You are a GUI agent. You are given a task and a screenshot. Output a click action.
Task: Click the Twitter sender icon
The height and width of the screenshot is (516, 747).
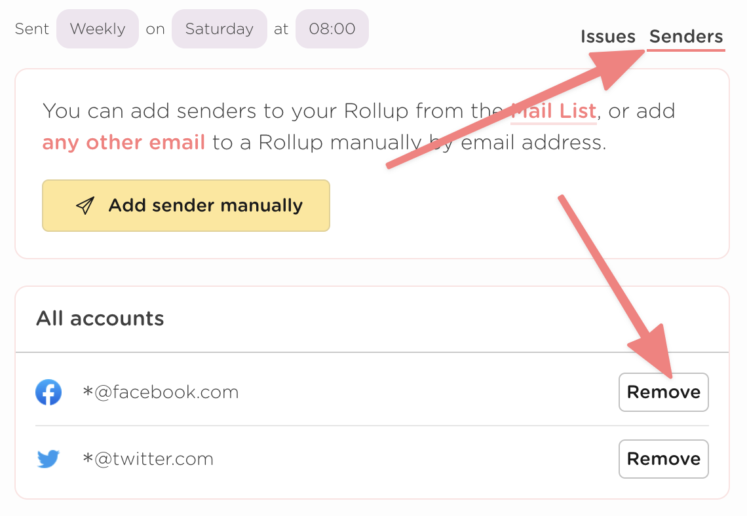click(48, 459)
